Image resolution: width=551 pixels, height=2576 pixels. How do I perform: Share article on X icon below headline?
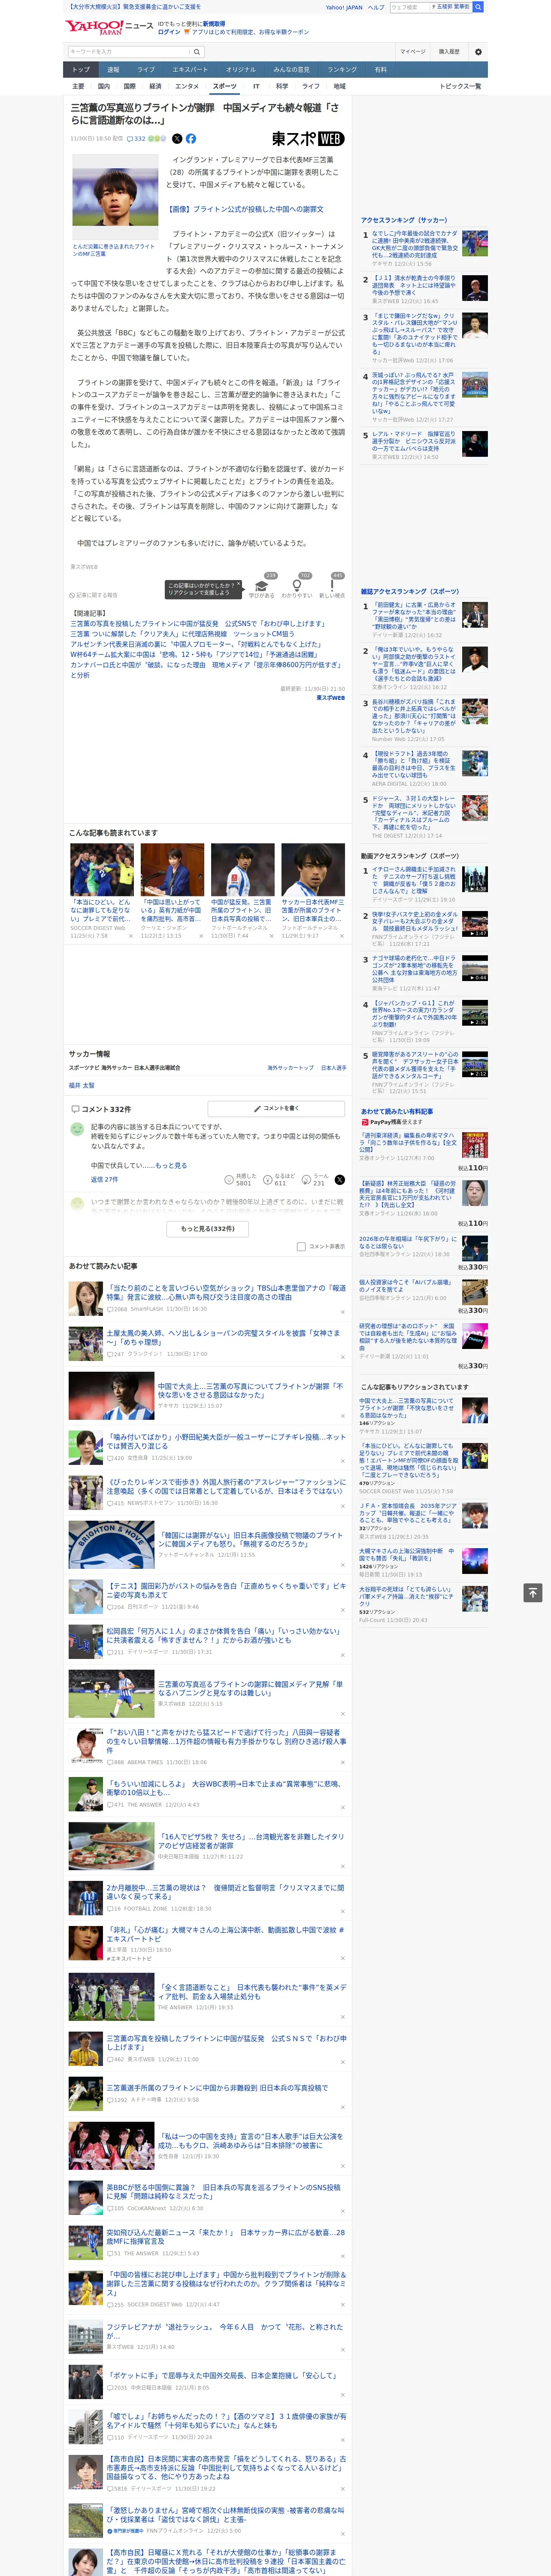(x=177, y=139)
